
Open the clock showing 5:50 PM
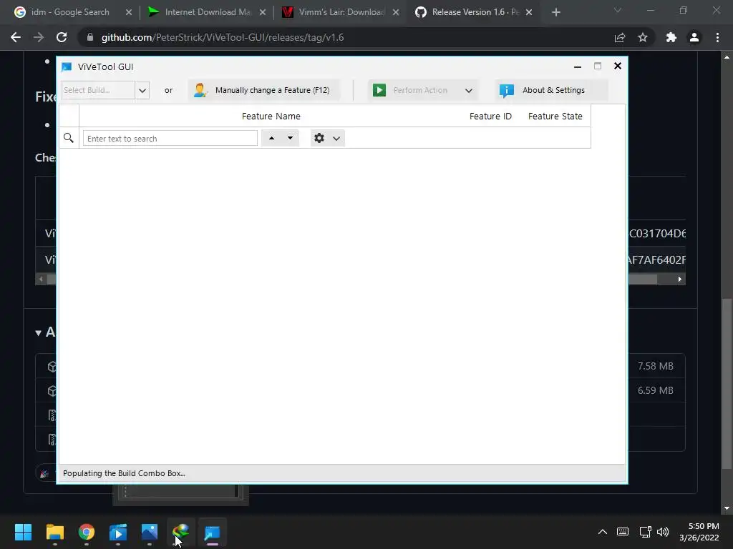[699, 532]
